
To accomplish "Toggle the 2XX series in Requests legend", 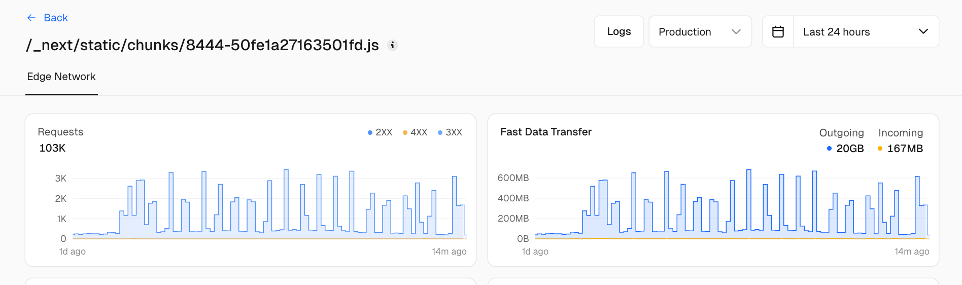I will (380, 132).
